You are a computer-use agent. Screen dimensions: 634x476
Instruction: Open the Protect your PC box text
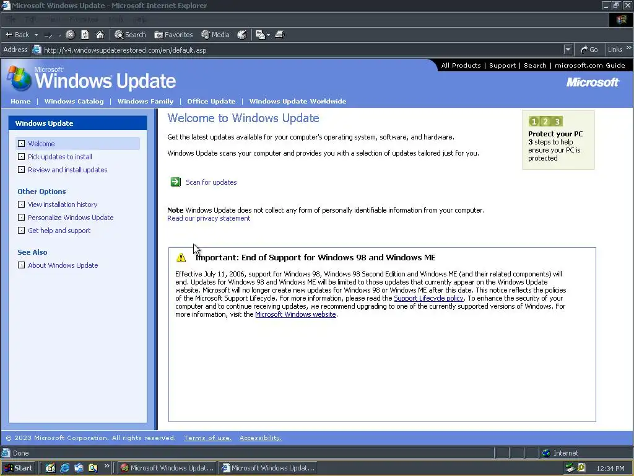point(555,146)
